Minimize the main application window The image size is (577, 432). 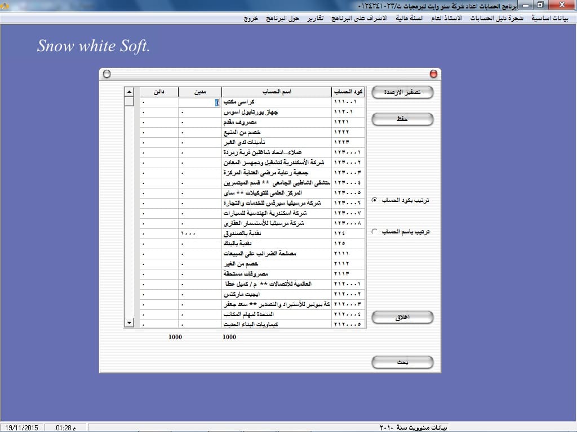[x=526, y=5]
